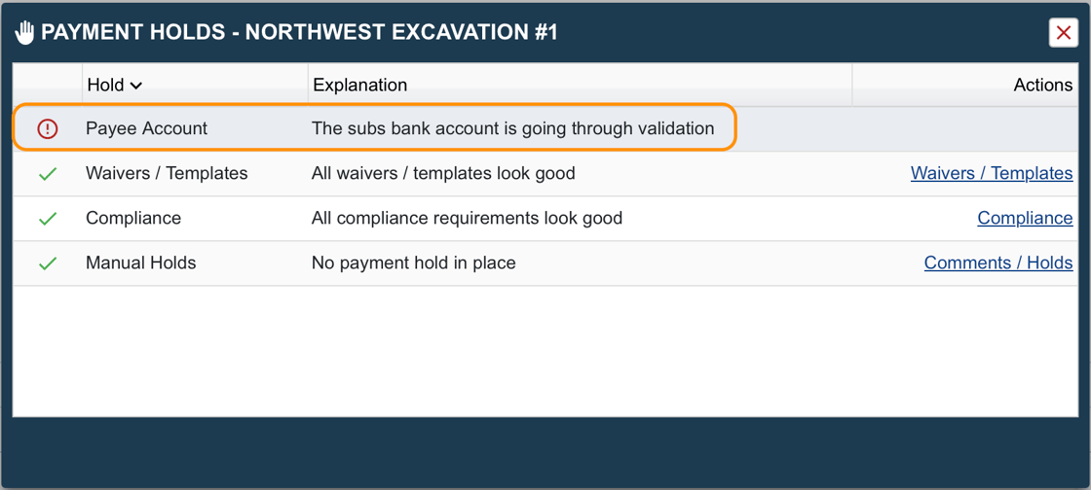Image resolution: width=1091 pixels, height=490 pixels.
Task: Click the bank account validation explanation text
Action: coord(512,128)
